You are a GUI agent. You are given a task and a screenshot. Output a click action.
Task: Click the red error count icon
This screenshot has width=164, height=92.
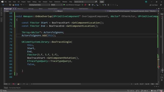coord(13,84)
